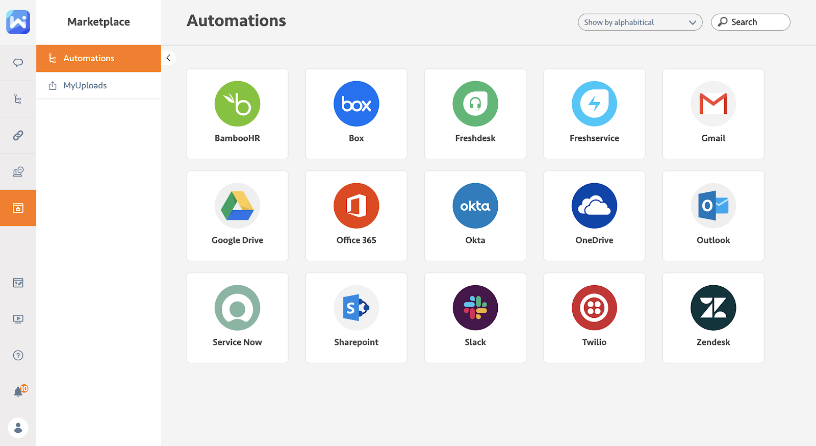The height and width of the screenshot is (446, 816).
Task: Click the 'Twilio' card label
Action: [594, 342]
